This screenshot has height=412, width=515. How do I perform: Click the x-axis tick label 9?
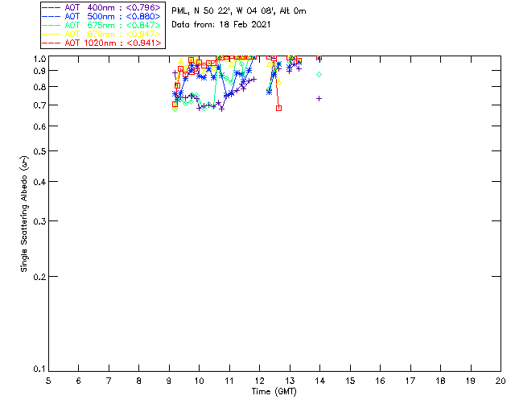point(169,381)
